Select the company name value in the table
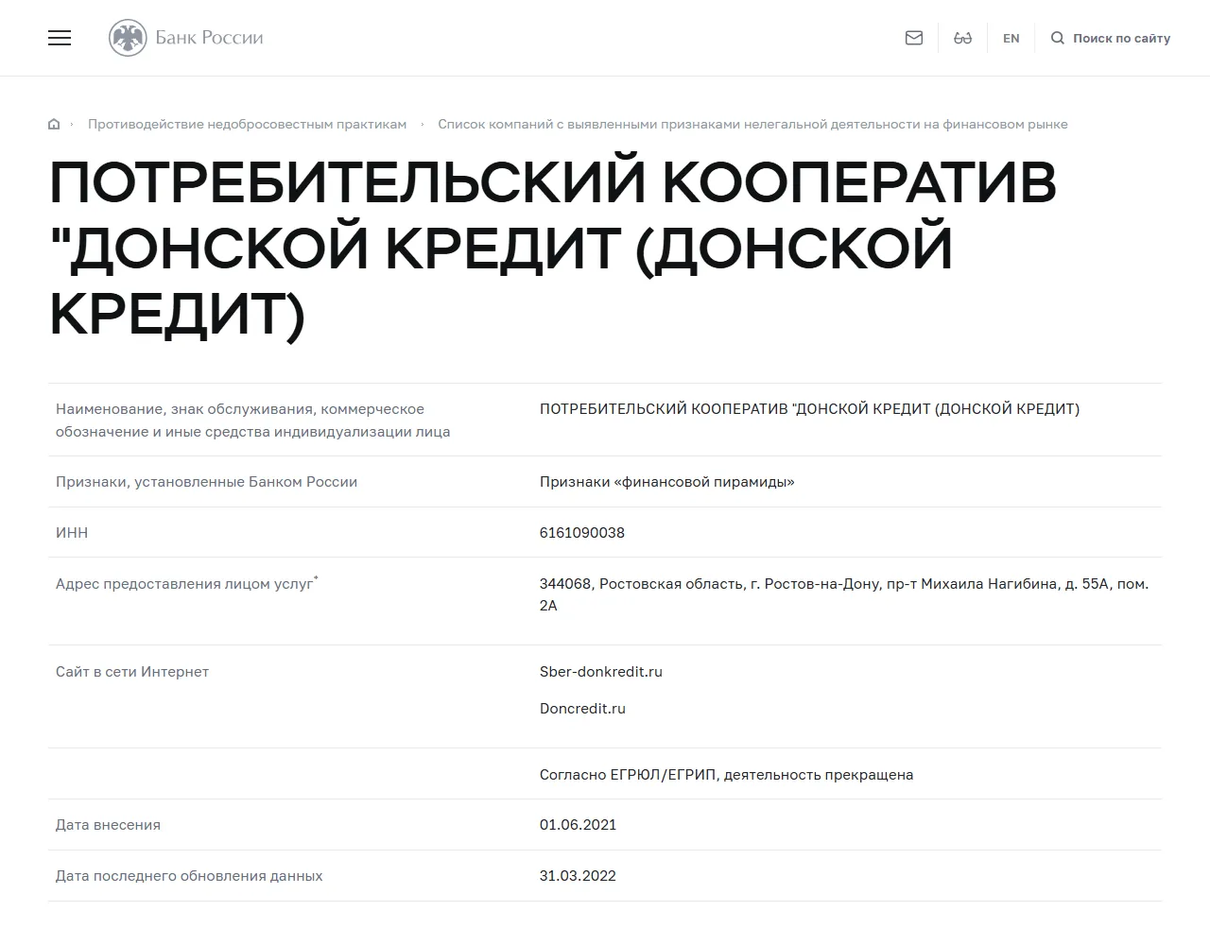1210x928 pixels. 809,409
